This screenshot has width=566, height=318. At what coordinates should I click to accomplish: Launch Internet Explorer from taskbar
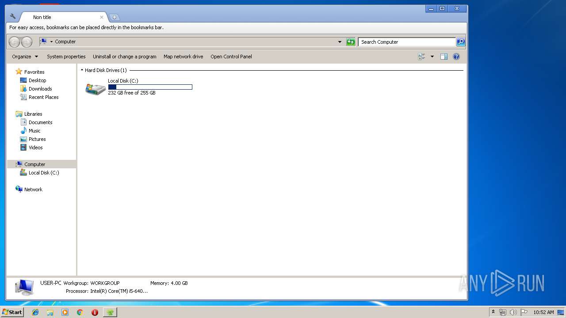pos(35,312)
